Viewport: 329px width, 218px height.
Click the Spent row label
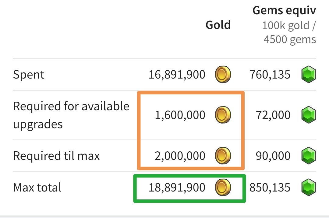29,75
